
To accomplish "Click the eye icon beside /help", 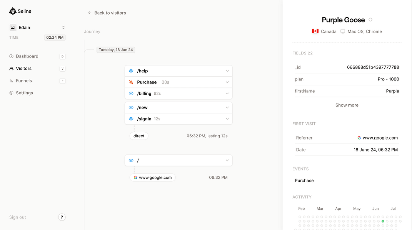I will pos(131,71).
